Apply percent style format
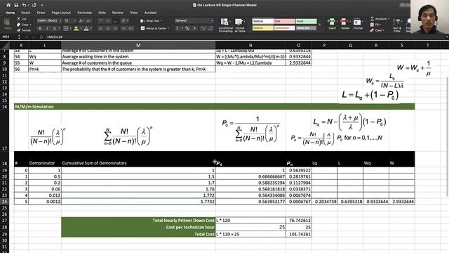This screenshot has width=449, height=253. [187, 28]
